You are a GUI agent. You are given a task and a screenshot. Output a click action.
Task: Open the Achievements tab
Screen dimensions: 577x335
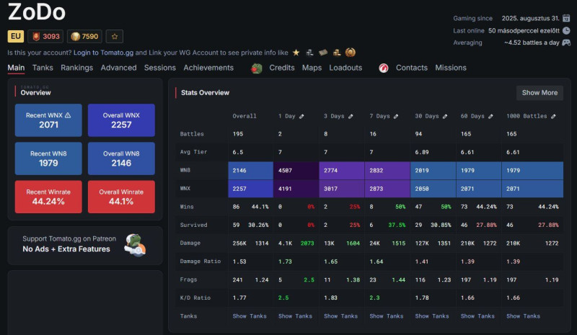coord(208,68)
